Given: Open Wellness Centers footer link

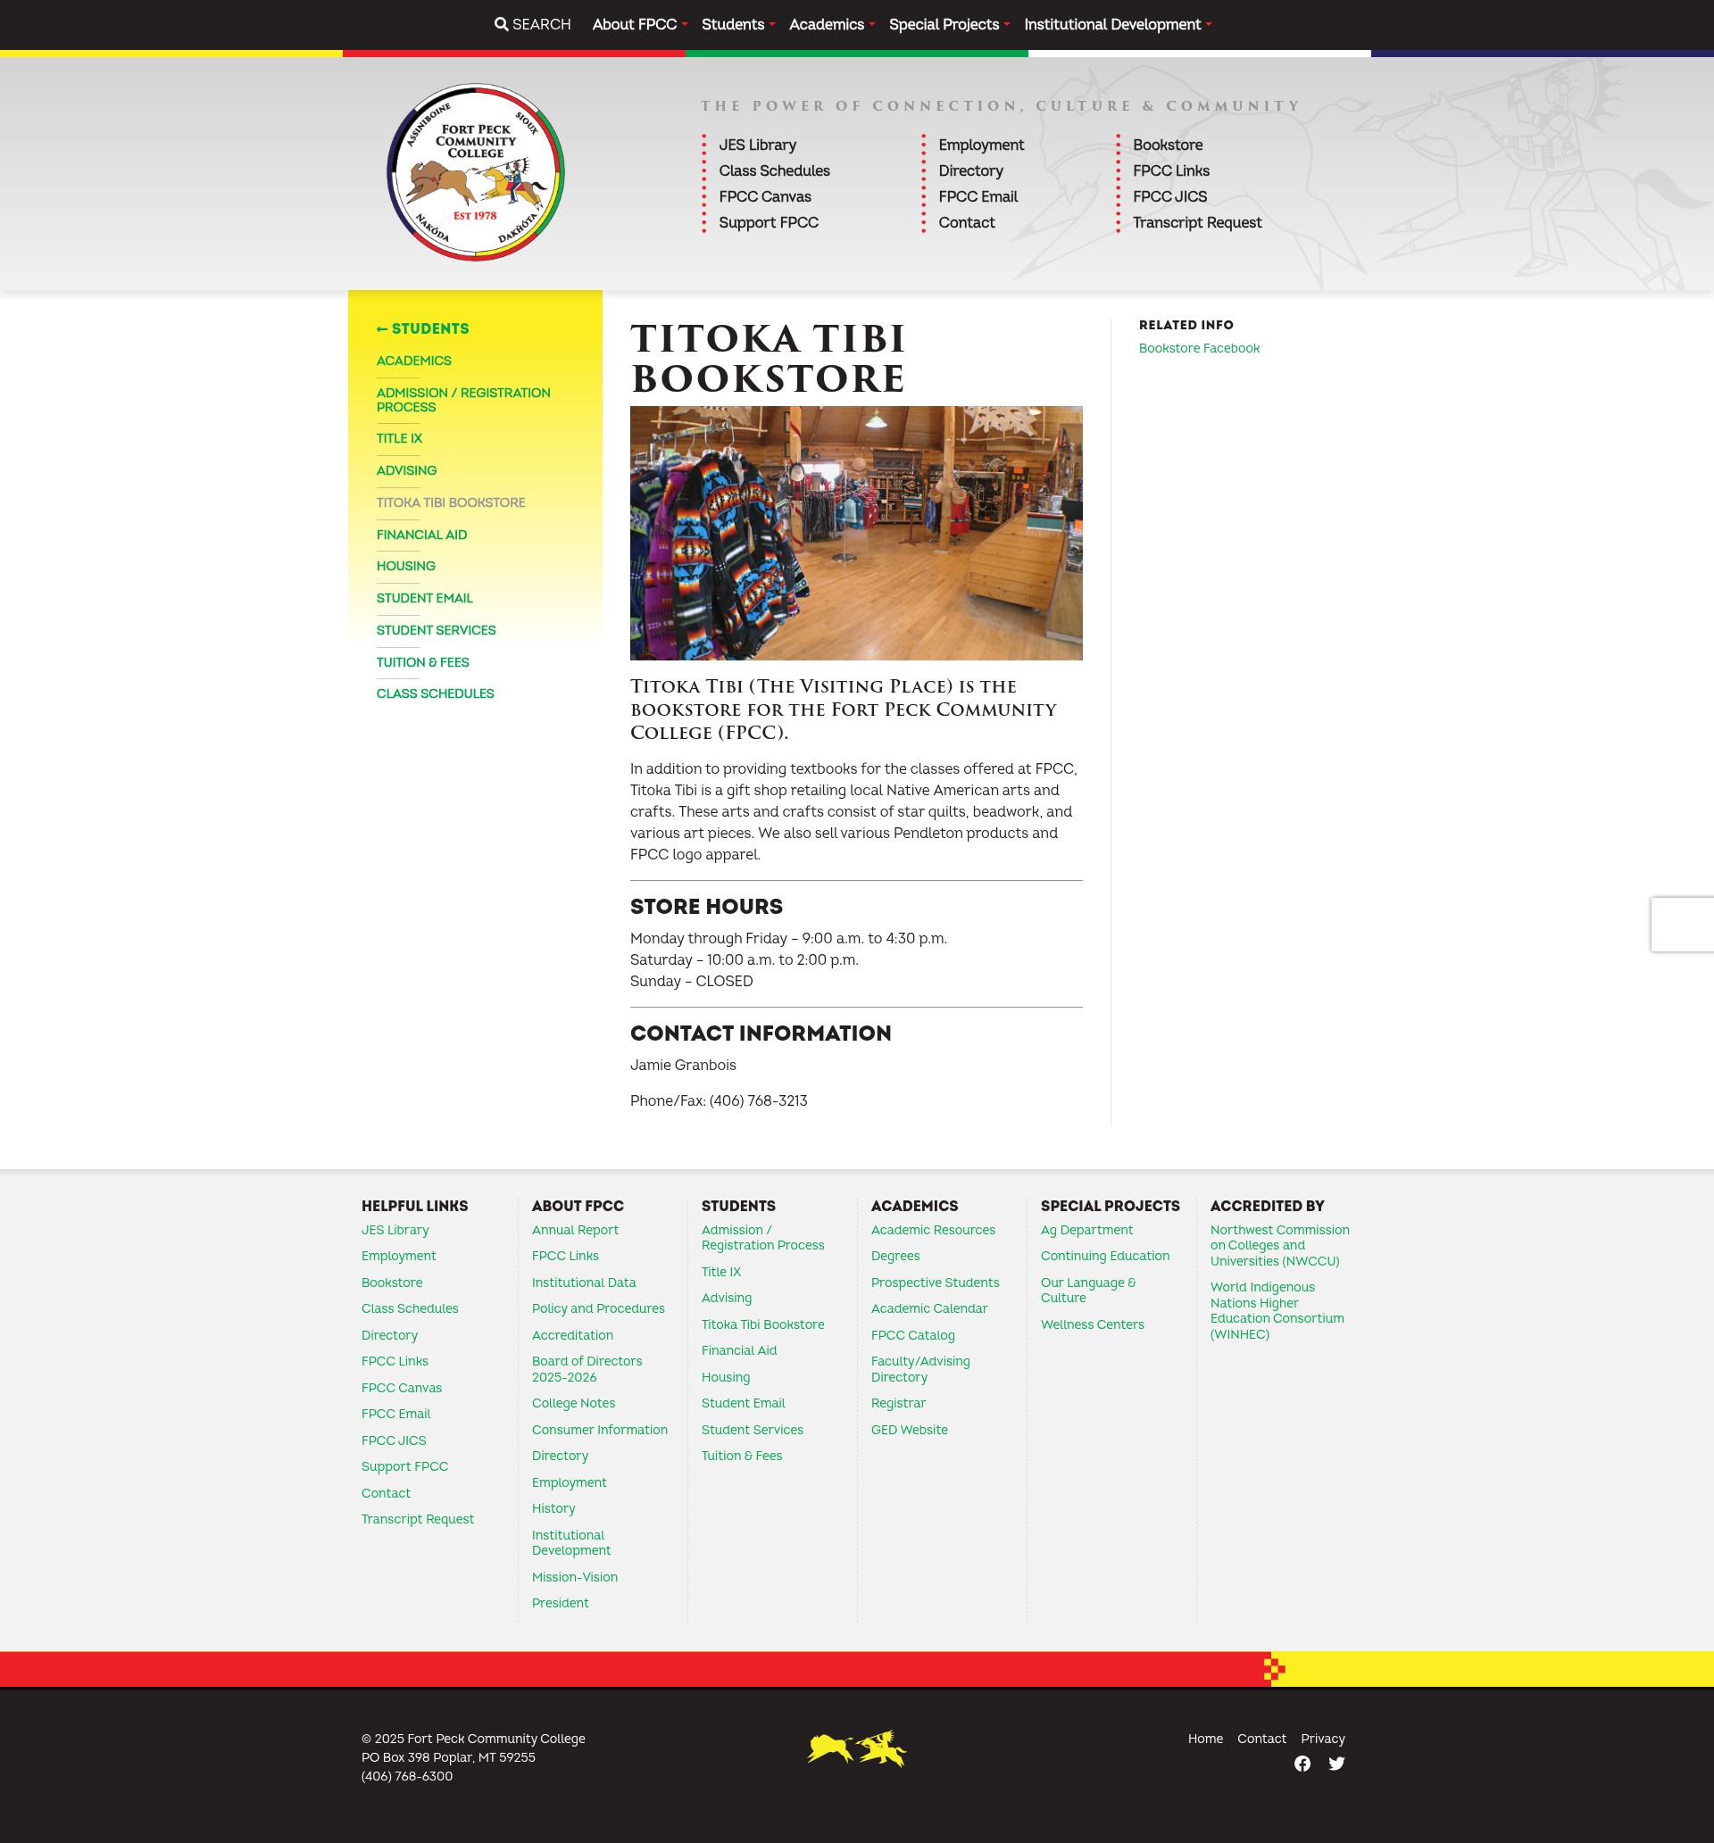Looking at the screenshot, I should (1091, 1324).
